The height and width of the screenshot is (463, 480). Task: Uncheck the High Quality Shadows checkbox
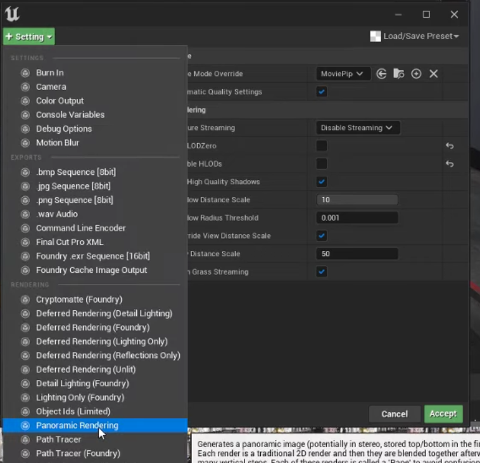pos(322,182)
